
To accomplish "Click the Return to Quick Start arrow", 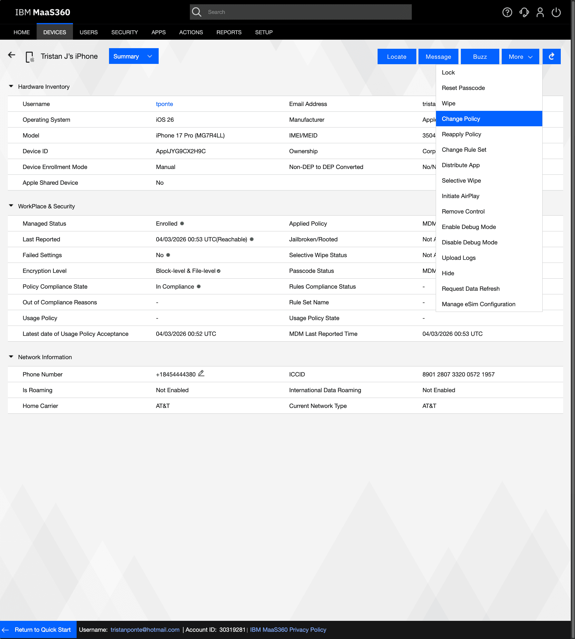I will tap(5, 630).
